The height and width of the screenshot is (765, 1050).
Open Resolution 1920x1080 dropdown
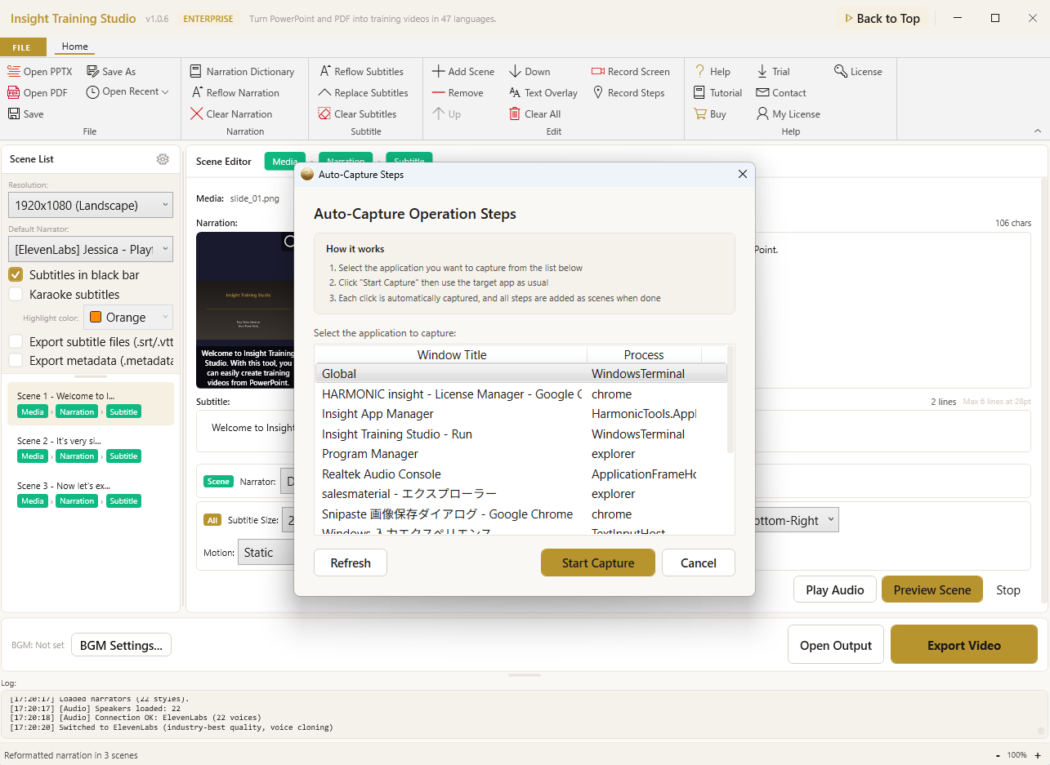pyautogui.click(x=91, y=205)
